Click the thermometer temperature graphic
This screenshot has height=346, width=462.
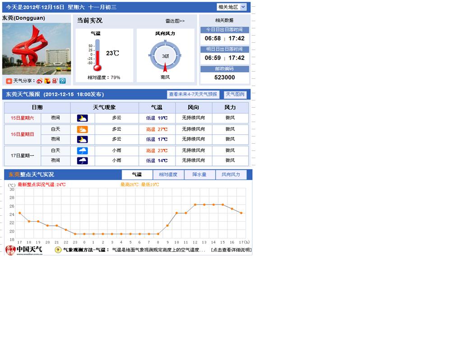(97, 55)
